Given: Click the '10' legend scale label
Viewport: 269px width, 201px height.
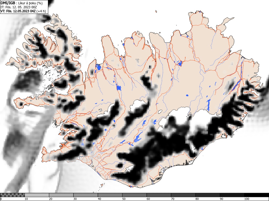Looking at the screenshot, I should click(x=26, y=199).
